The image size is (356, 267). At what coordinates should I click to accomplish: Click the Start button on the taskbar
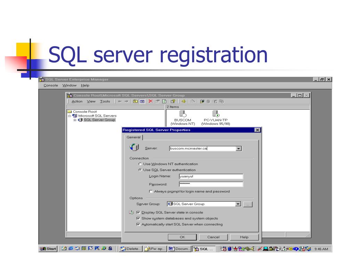coord(48,249)
